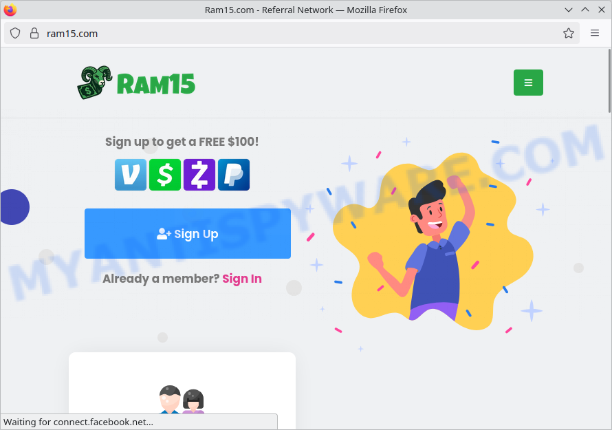The width and height of the screenshot is (612, 430).
Task: Follow the Sign In link
Action: click(x=241, y=279)
